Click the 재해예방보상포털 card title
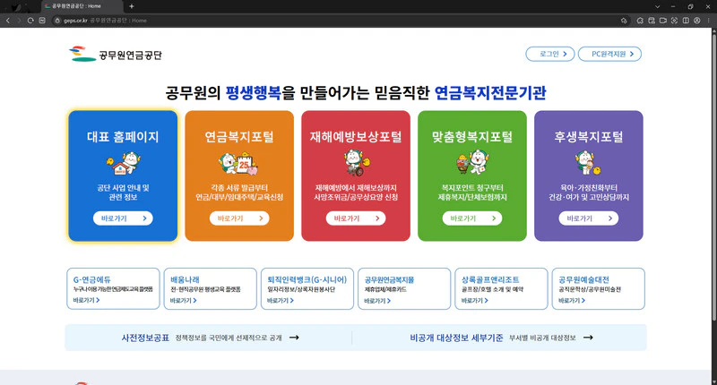The width and height of the screenshot is (717, 385). (x=356, y=137)
